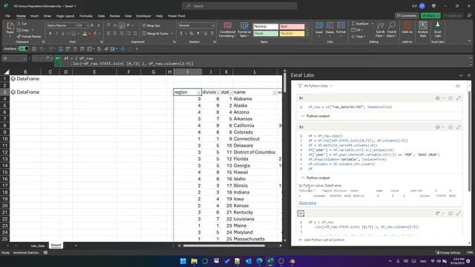Switch to the Data ribbon tab
This screenshot has width=475, height=267.
coord(101,16)
